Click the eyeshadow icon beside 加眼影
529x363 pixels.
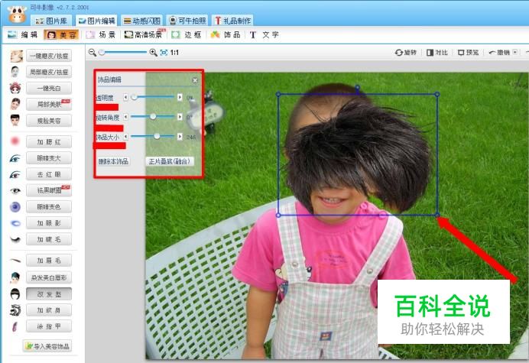[15, 223]
